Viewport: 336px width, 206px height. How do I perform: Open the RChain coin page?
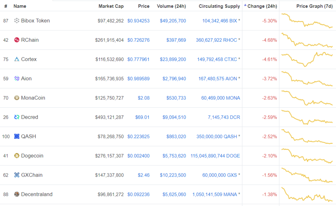tap(30, 40)
